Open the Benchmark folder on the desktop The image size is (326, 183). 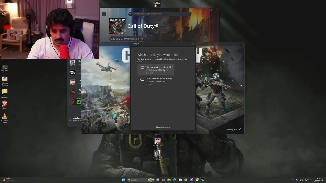tap(5, 94)
